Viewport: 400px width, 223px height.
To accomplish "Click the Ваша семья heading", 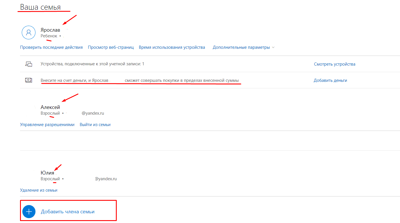I will tap(40, 7).
